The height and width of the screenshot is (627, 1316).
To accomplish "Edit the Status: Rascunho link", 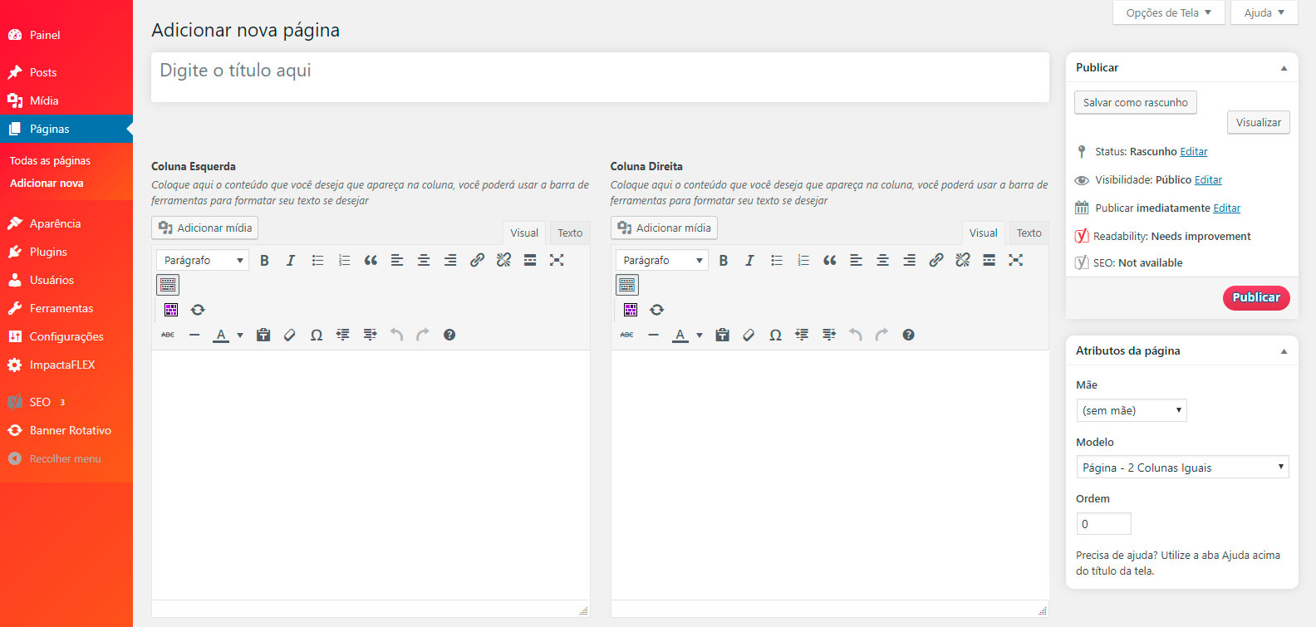I will pos(1194,151).
